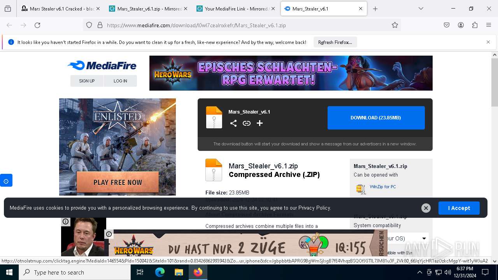The image size is (498, 280).
Task: Click the Hero Wars top banner ad
Action: [291, 73]
